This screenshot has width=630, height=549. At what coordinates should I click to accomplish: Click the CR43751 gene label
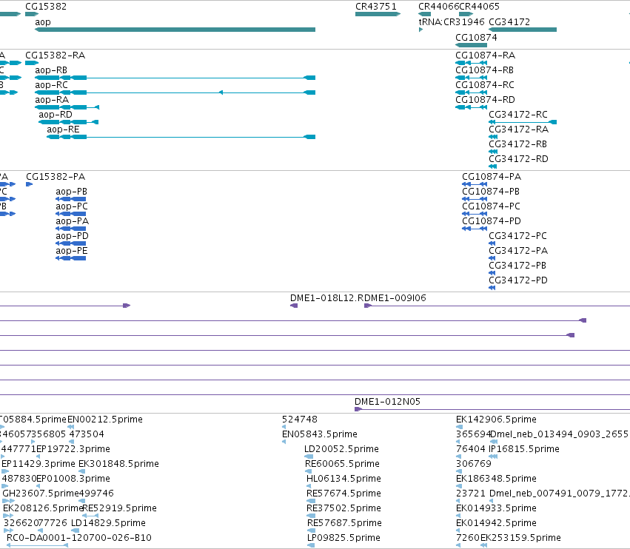coord(375,7)
